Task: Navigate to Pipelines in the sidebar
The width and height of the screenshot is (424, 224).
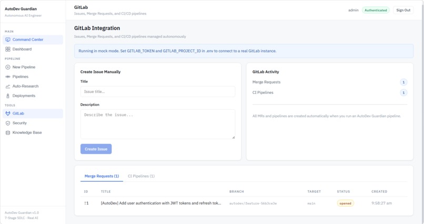Action: [33, 77]
